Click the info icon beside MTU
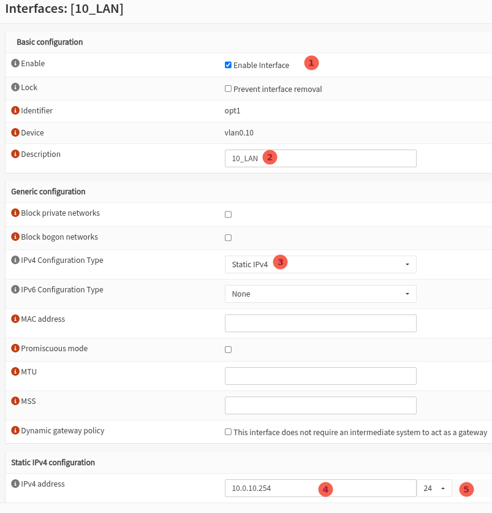492x513 pixels. tap(15, 371)
